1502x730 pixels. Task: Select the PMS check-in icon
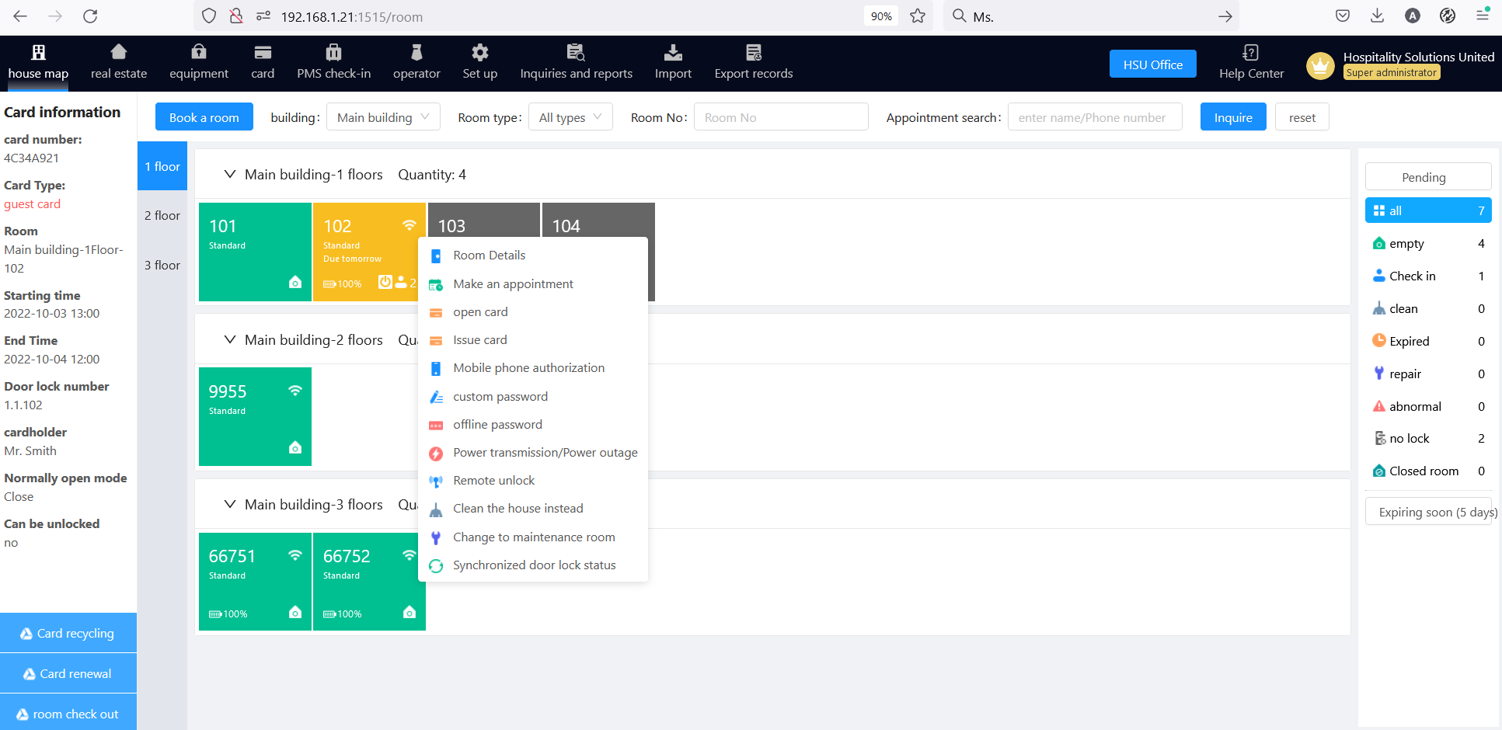pyautogui.click(x=334, y=62)
